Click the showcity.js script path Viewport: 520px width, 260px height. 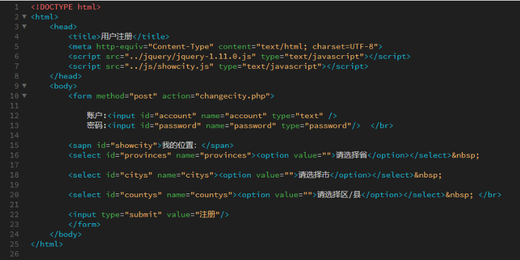[169, 66]
